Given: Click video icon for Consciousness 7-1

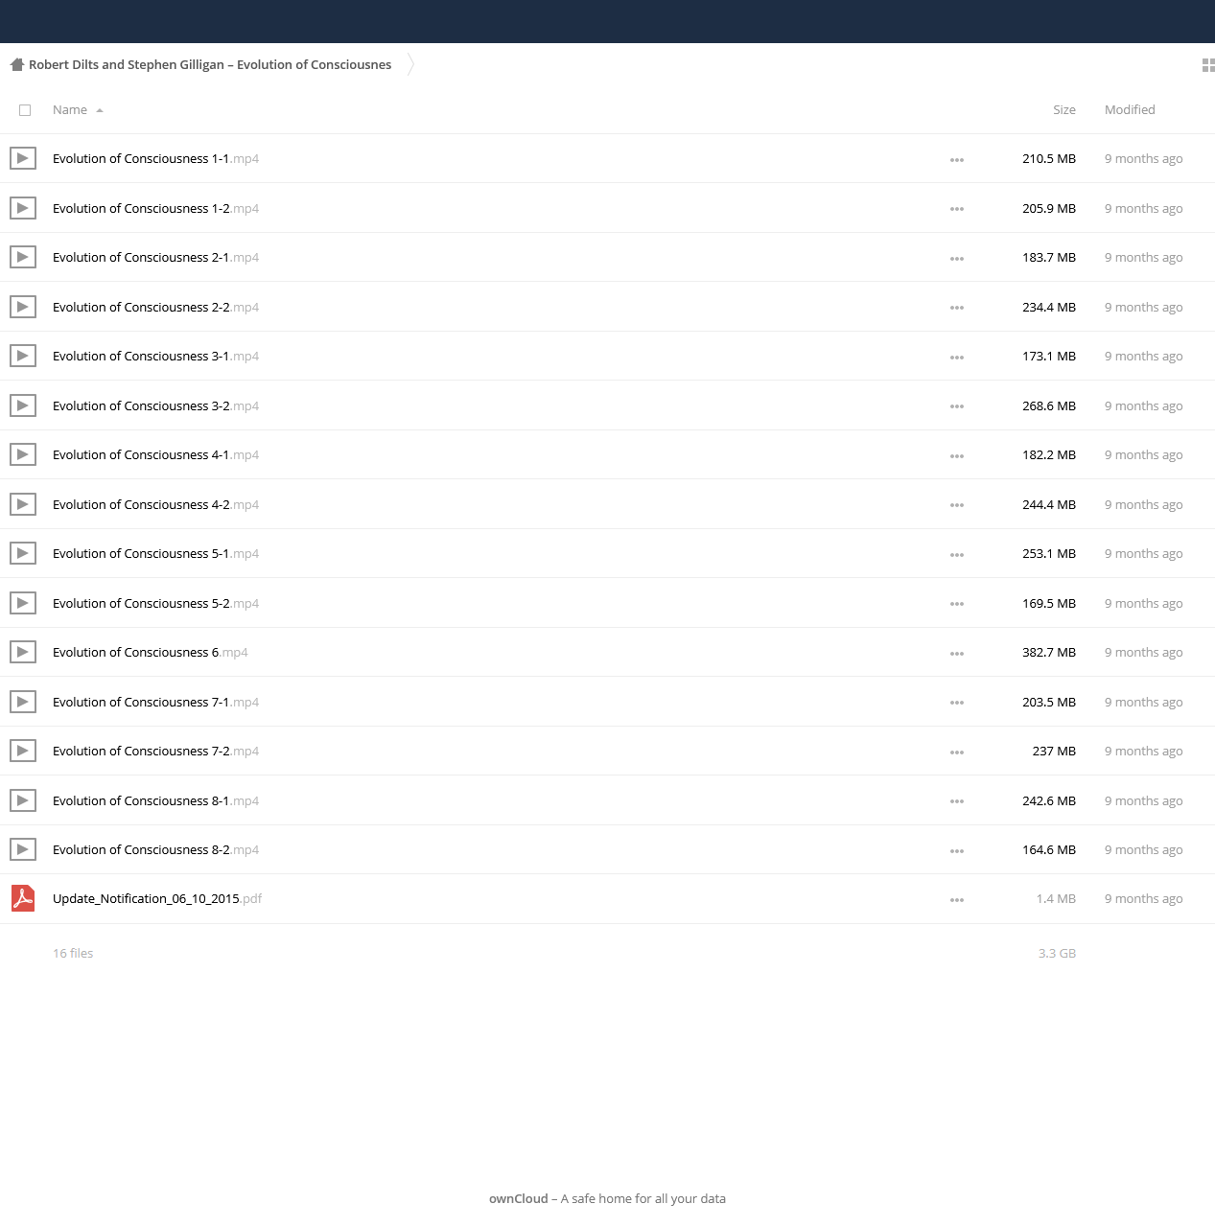Looking at the screenshot, I should 23,702.
